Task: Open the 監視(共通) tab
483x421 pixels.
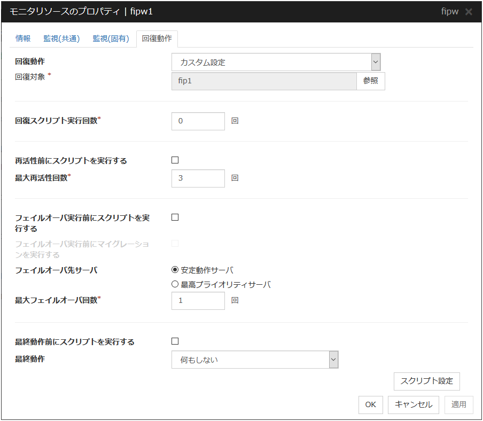Action: click(61, 38)
